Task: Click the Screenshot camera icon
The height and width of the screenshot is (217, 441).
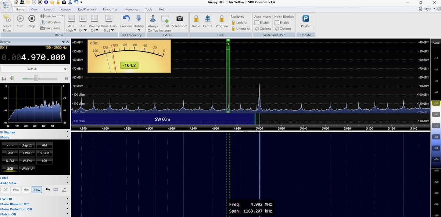Action: pos(179,19)
